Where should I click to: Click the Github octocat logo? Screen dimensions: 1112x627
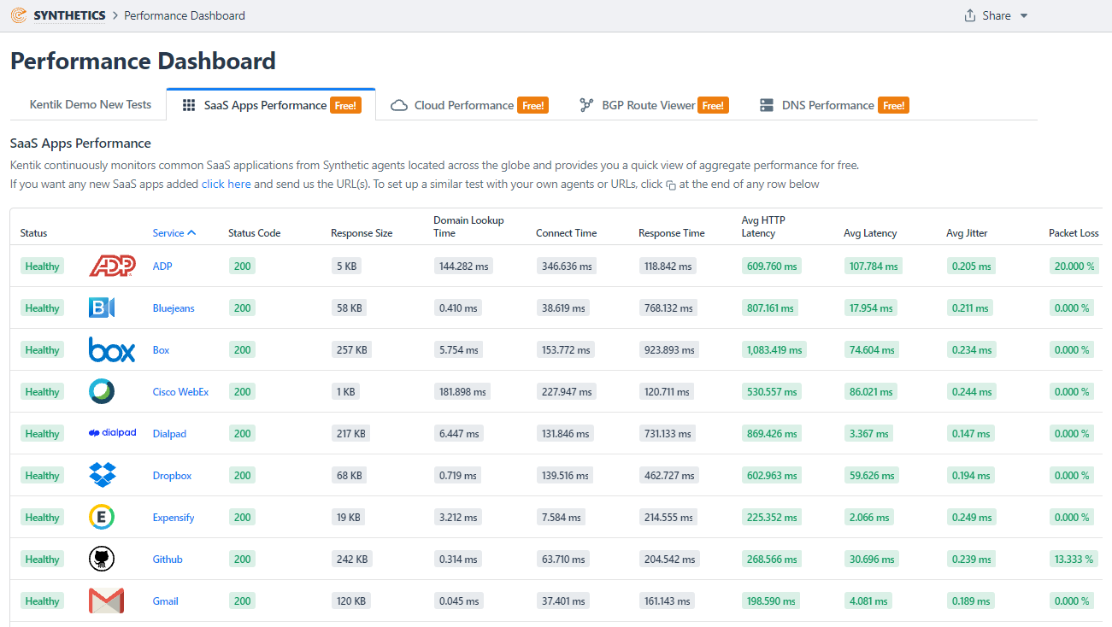(x=102, y=559)
